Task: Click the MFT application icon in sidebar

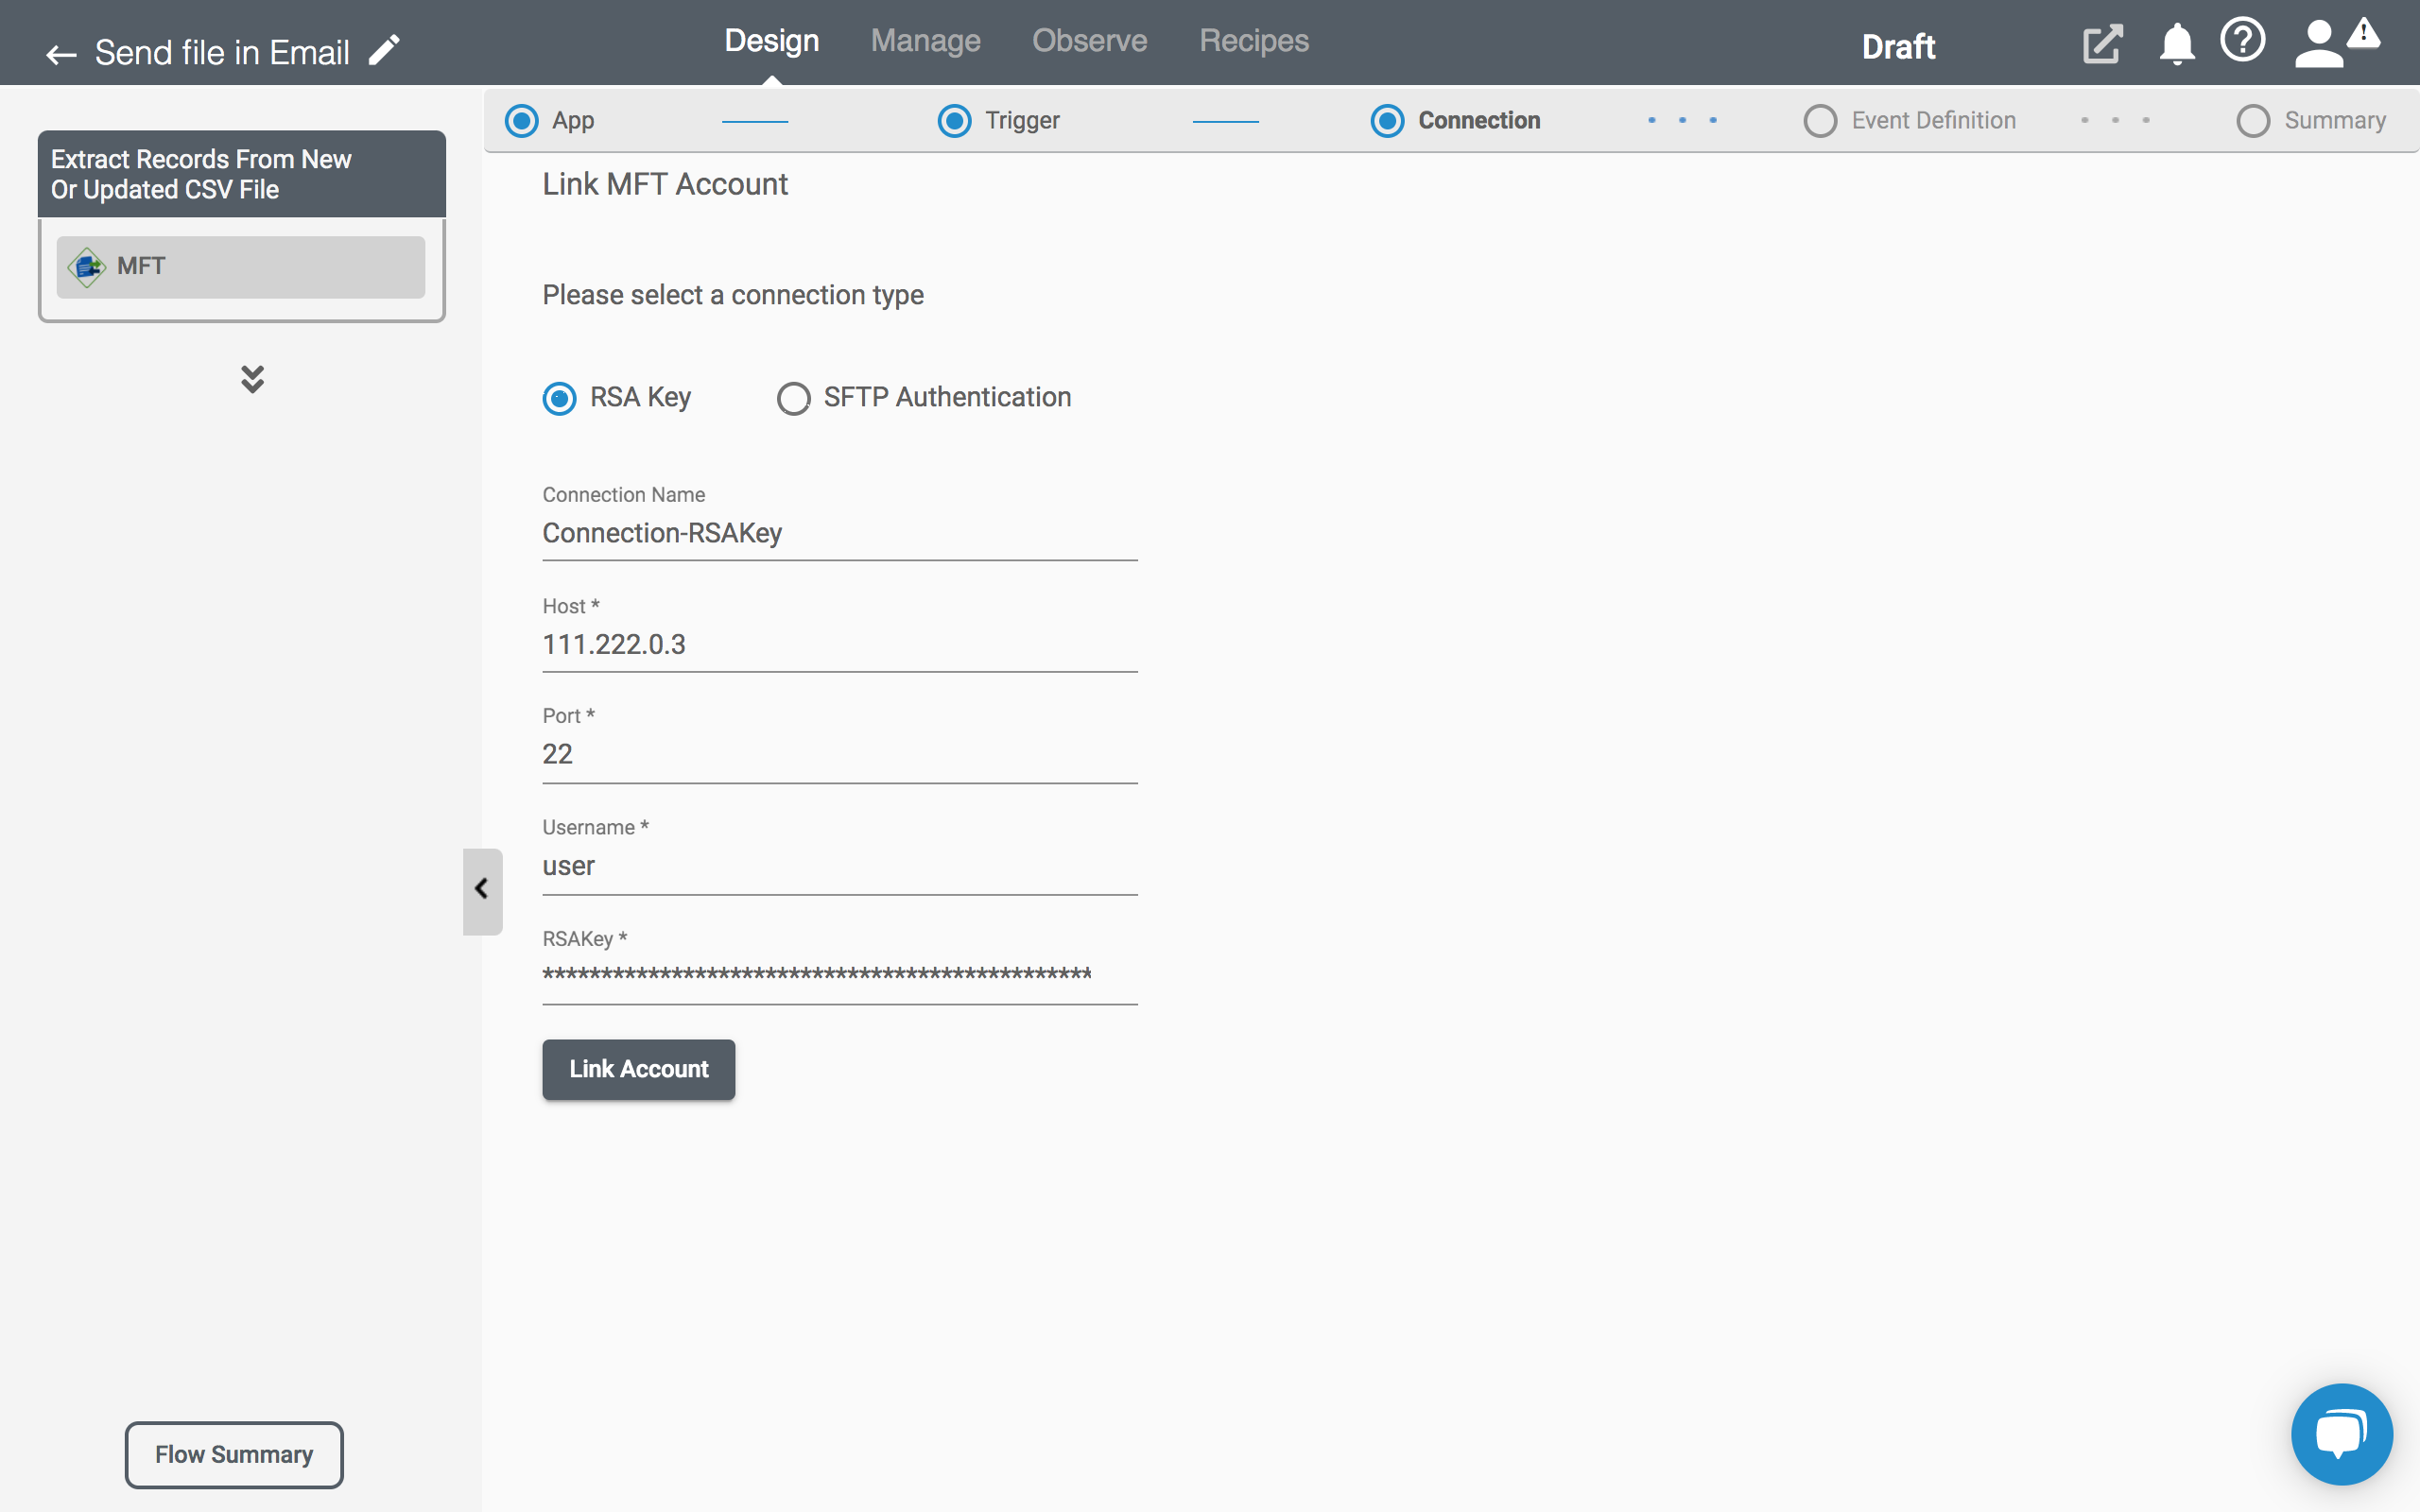Action: pos(87,266)
